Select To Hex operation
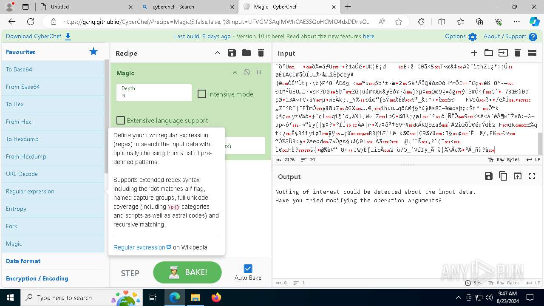This screenshot has height=306, width=544. pyautogui.click(x=53, y=104)
